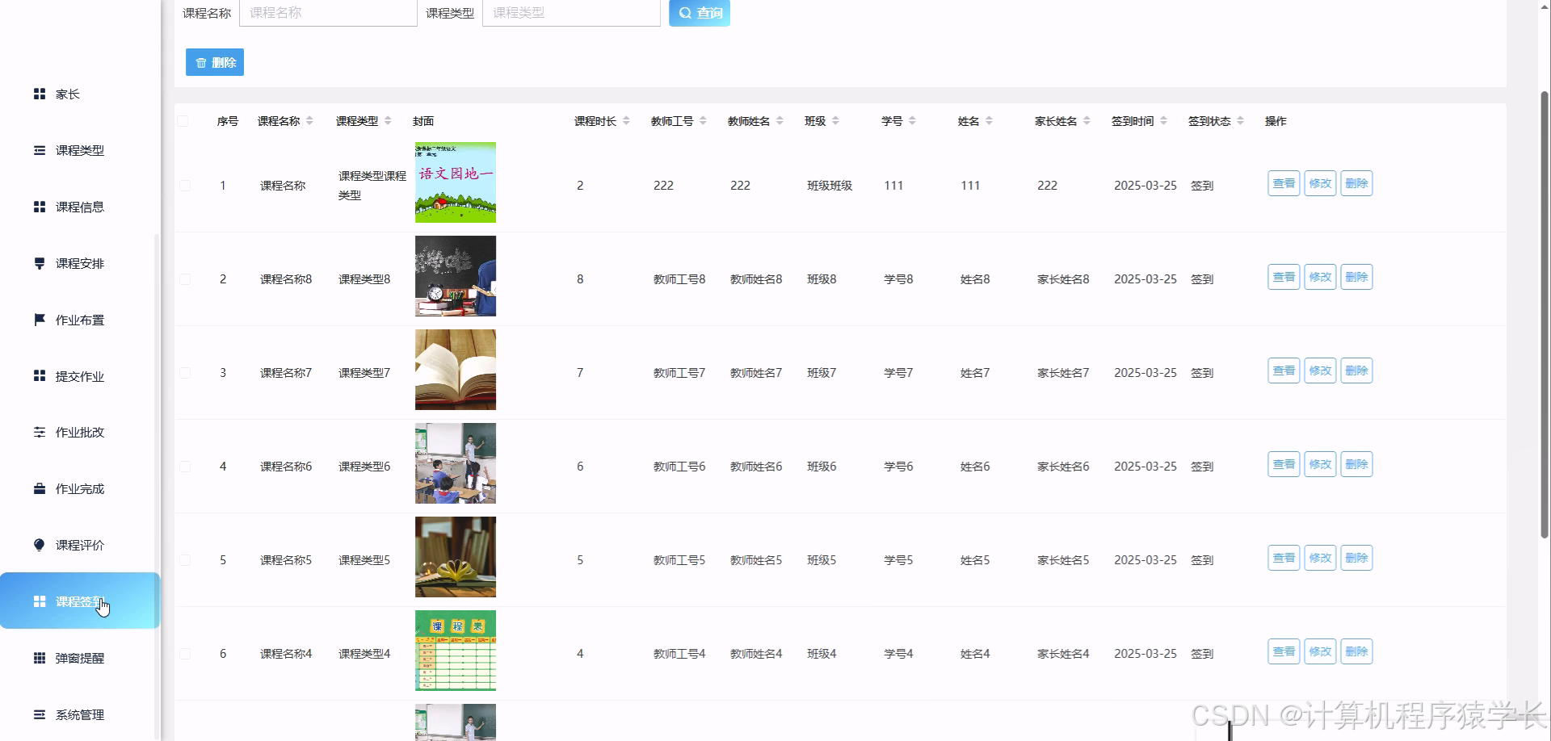The height and width of the screenshot is (741, 1551).
Task: Sort by 教师姓名 using its sort control
Action: (x=780, y=120)
